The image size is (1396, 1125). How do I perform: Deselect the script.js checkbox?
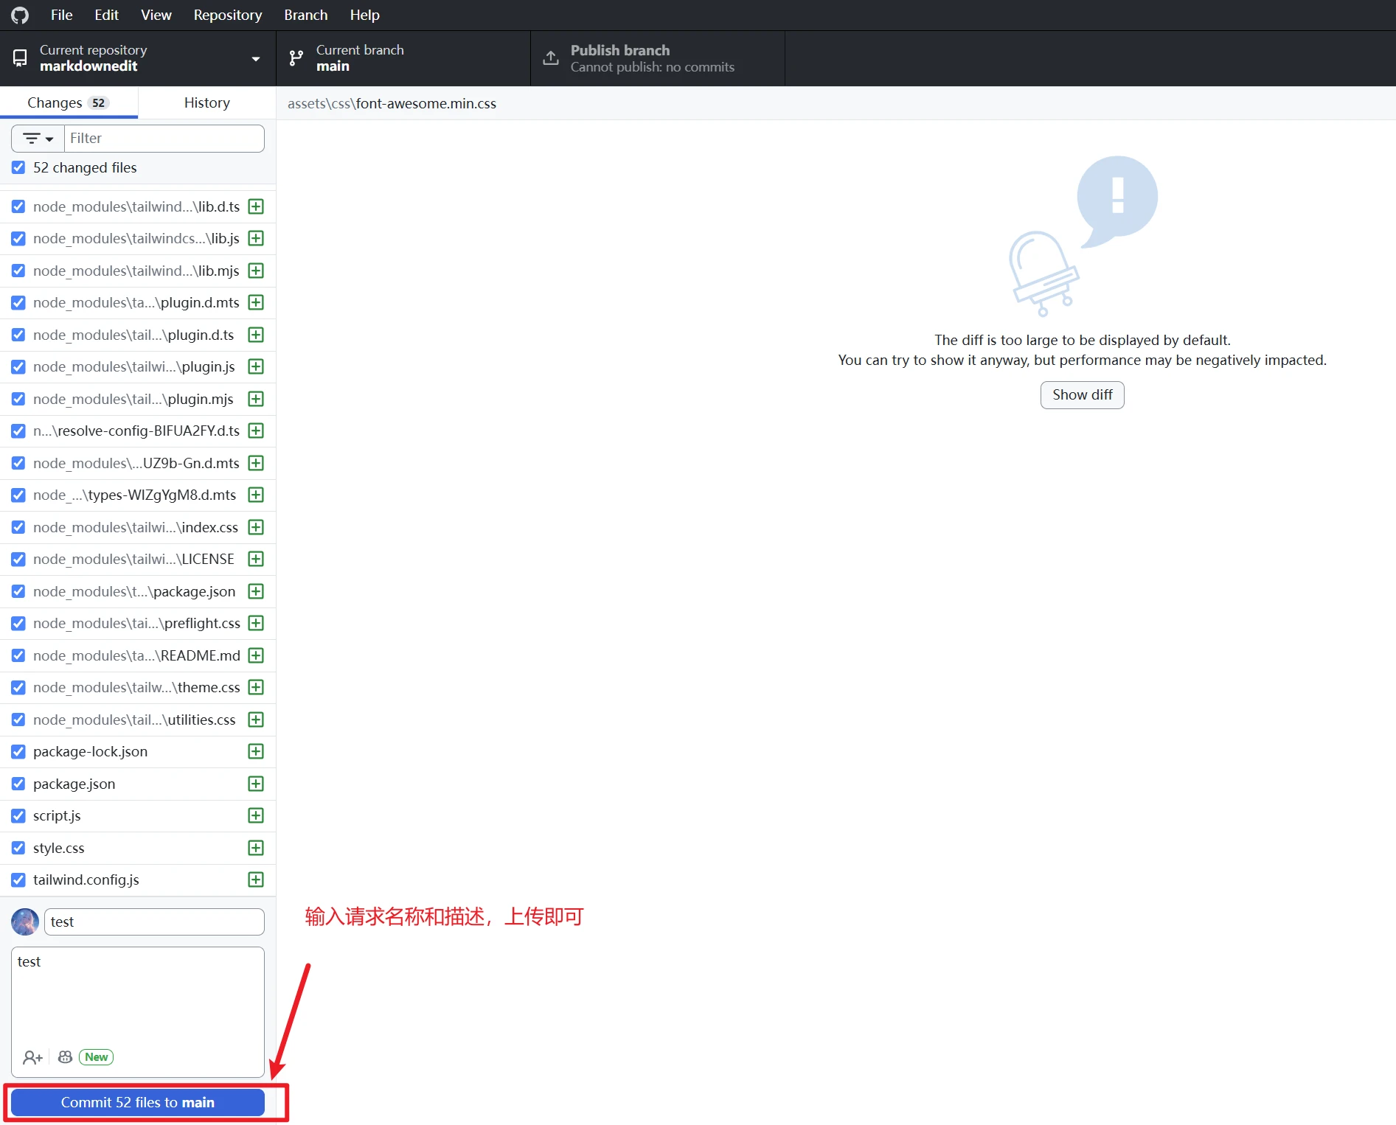point(18,815)
